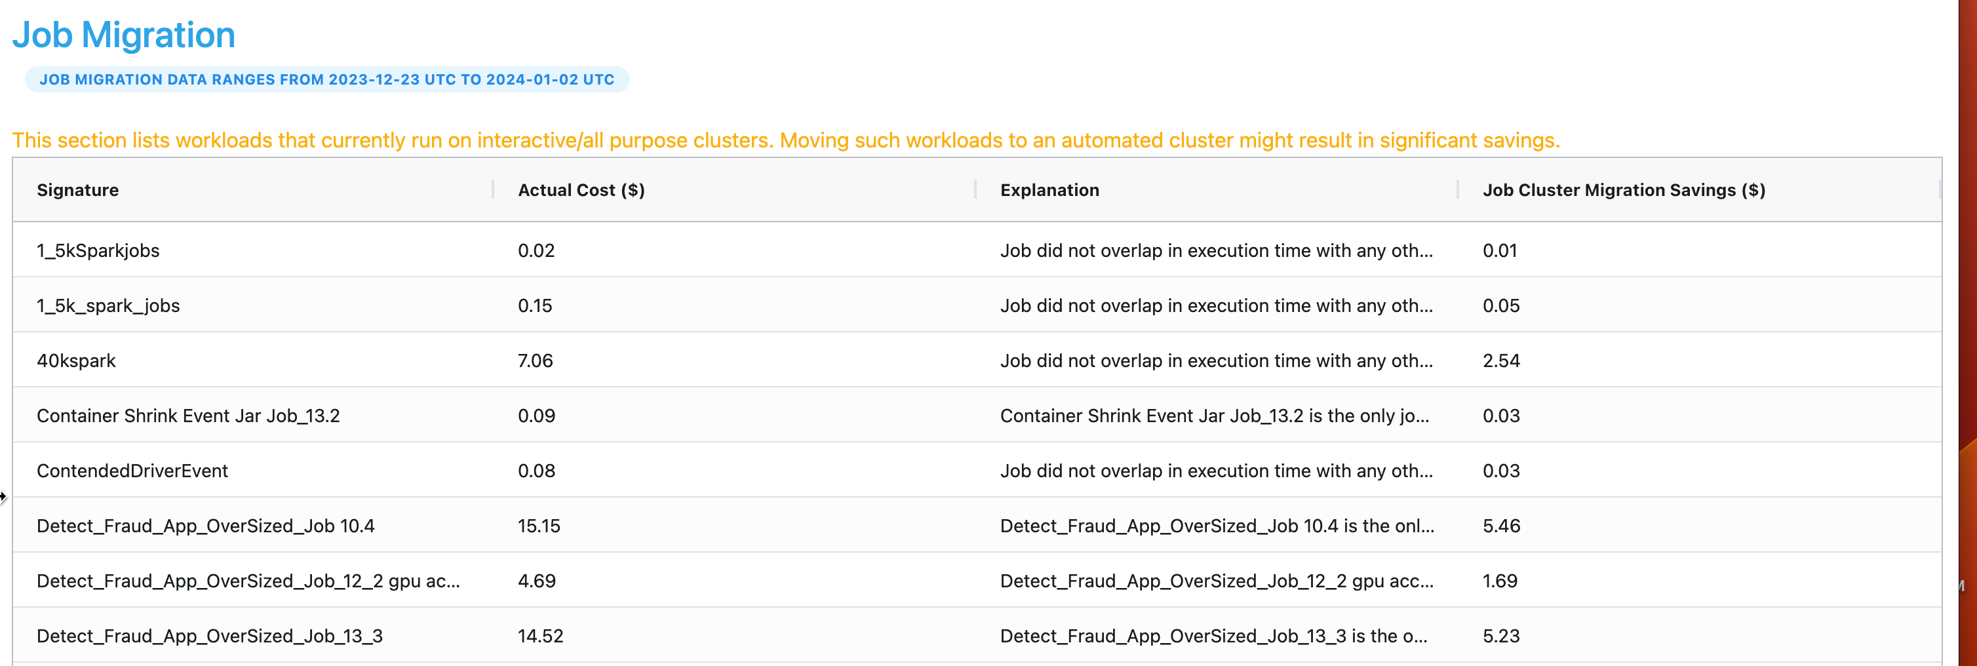Click resize handle between Signature and Actual Cost
The width and height of the screenshot is (1977, 666).
coord(493,190)
